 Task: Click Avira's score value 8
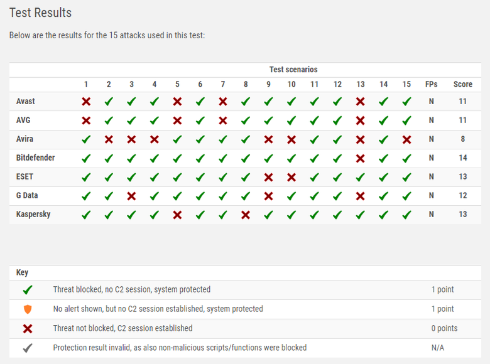tap(463, 139)
